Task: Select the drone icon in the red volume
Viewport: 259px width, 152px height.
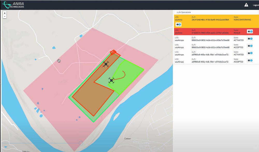Action: pos(106,64)
